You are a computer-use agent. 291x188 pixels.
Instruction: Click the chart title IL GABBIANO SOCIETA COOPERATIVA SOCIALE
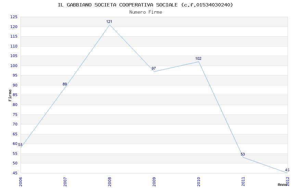[x=118, y=5]
